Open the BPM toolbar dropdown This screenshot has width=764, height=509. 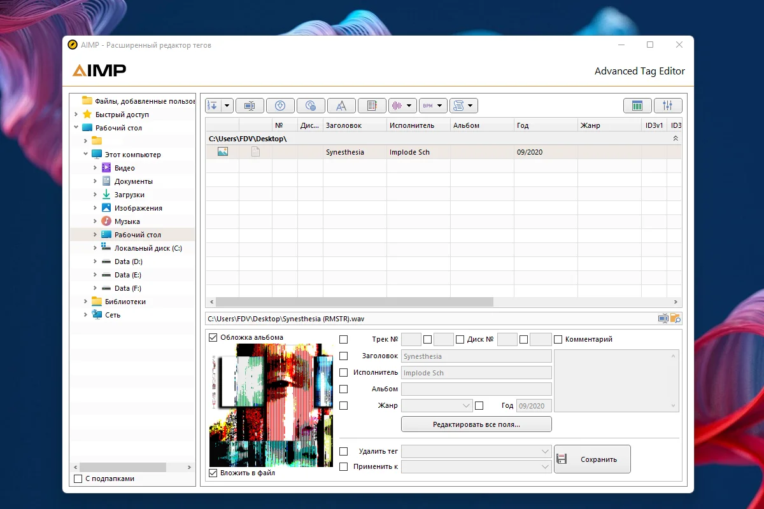click(x=433, y=106)
